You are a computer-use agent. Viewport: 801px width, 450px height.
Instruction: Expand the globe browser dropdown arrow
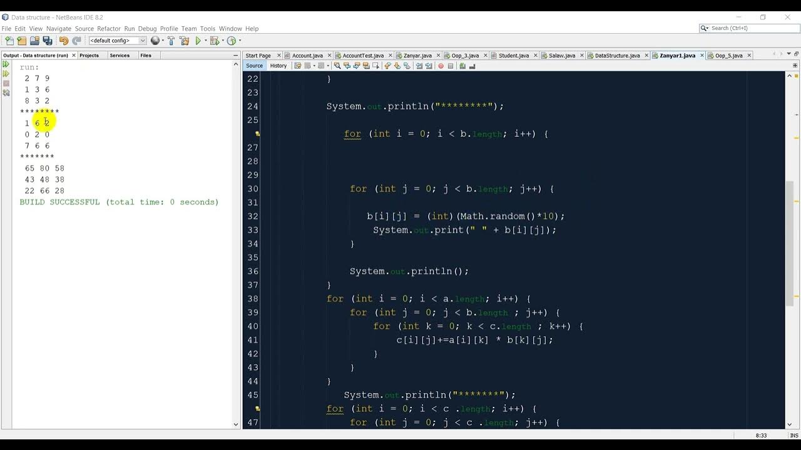click(163, 41)
